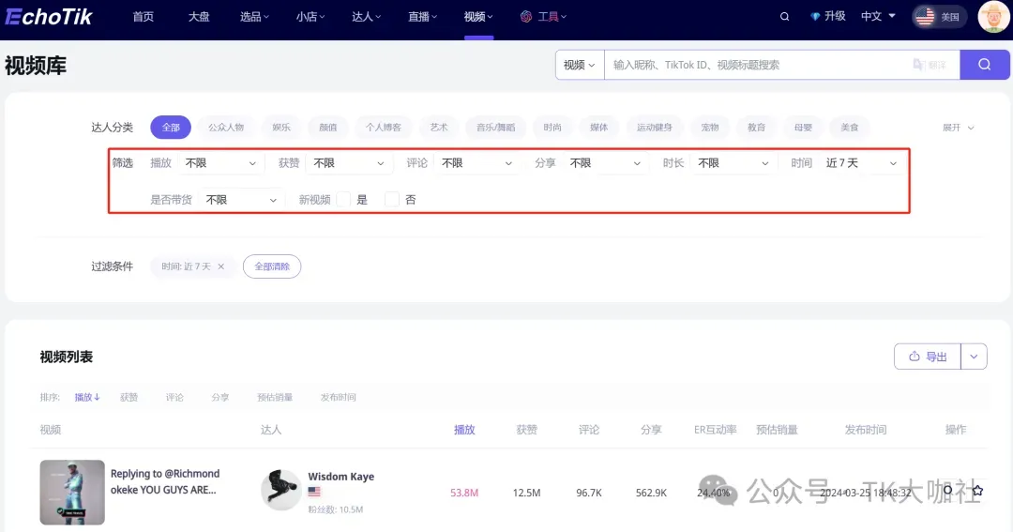Open the 选品 menu
Viewport: 1013px width, 532px height.
(x=254, y=17)
